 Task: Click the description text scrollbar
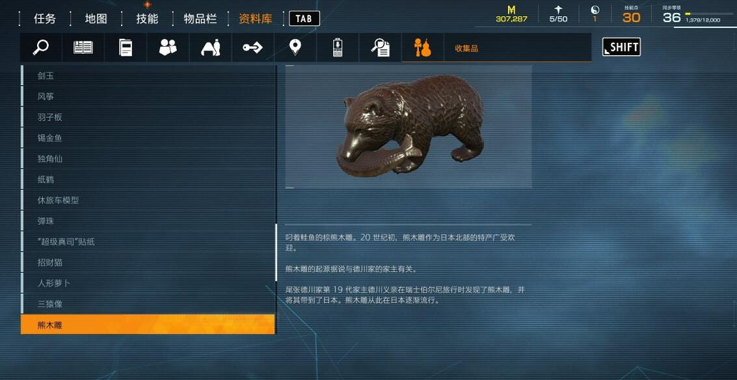pos(276,253)
